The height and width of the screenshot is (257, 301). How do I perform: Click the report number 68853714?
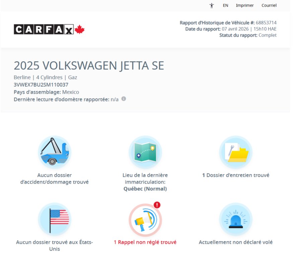tap(266, 23)
